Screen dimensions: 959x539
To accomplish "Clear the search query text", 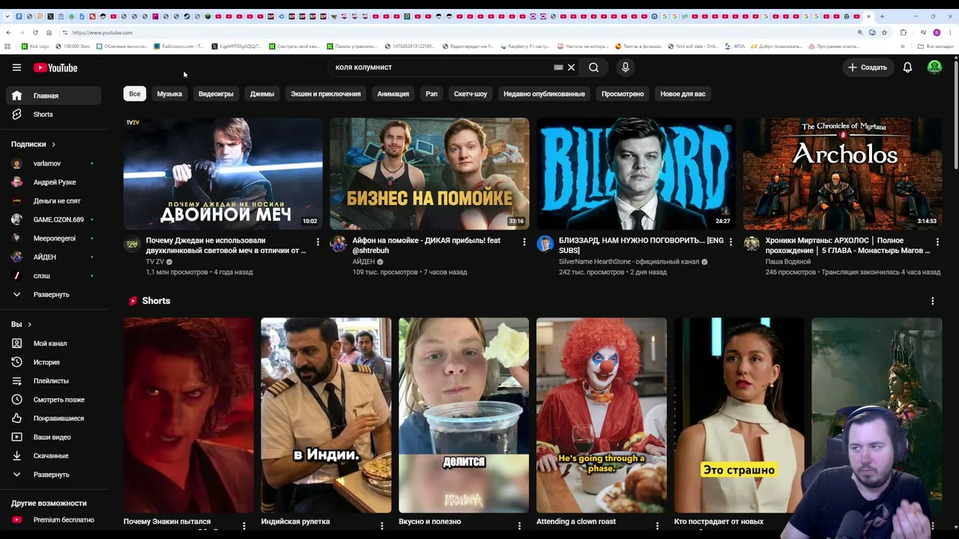I will pos(571,67).
